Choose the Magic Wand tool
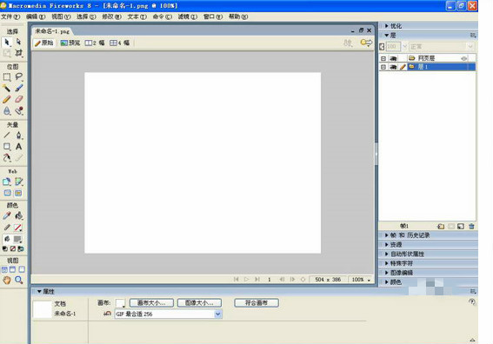 [x=7, y=88]
